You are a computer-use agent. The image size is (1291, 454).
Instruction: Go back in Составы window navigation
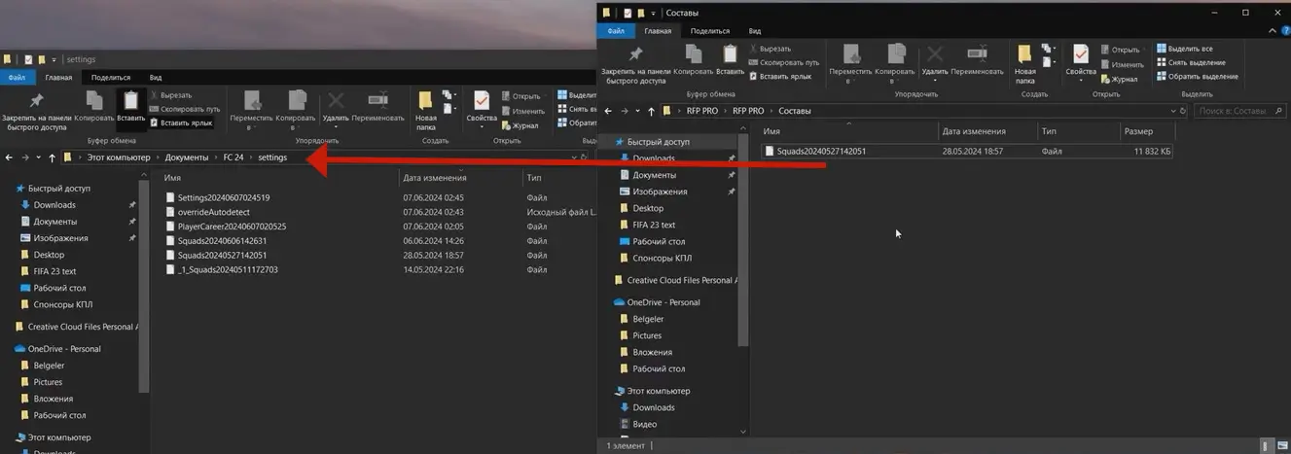[x=609, y=111]
